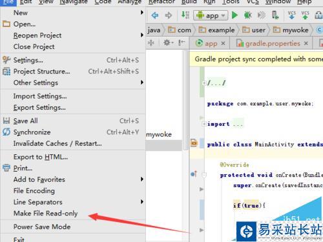This screenshot has width=323, height=242.
Task: Collapse the onCreate method fold
Action: 204,175
